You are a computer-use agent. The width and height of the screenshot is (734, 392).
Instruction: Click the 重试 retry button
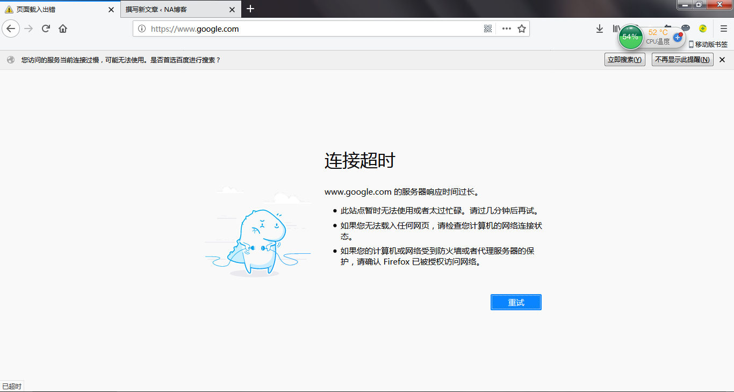click(516, 302)
